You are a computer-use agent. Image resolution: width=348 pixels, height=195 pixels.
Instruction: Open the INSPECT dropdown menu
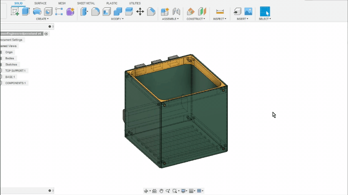pos(220,19)
